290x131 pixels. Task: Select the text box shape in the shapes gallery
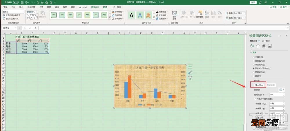click(28, 12)
